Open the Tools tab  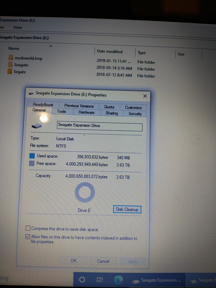[x=61, y=111]
